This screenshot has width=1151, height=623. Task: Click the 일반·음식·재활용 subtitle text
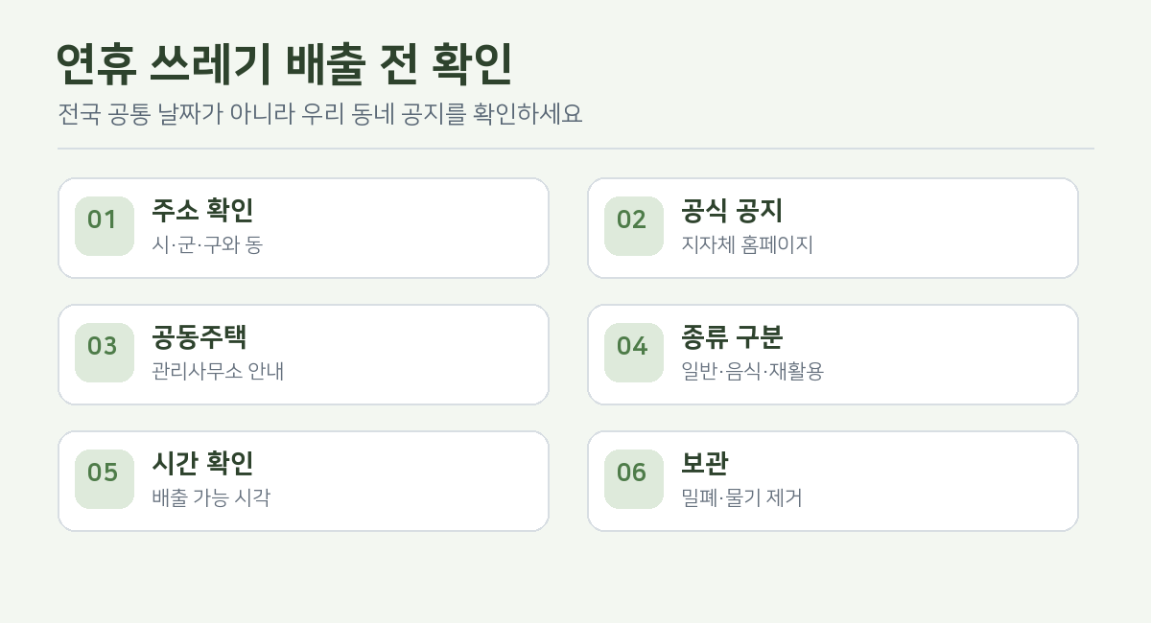752,371
